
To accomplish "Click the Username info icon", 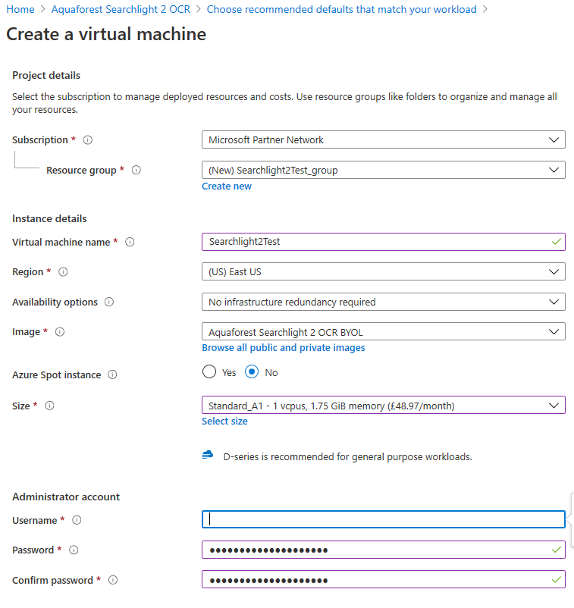I will click(77, 520).
